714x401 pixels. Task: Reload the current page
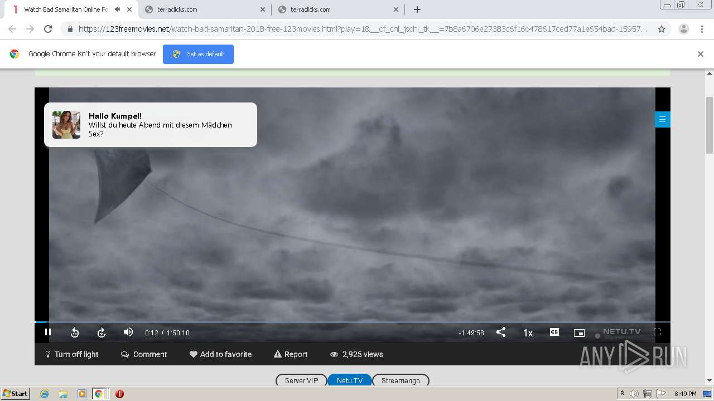[48, 29]
